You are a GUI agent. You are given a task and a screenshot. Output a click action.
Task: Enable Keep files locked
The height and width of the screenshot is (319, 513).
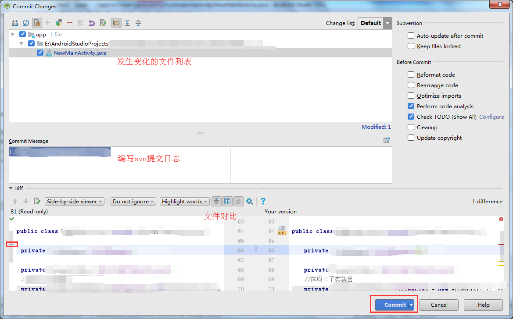tap(411, 46)
